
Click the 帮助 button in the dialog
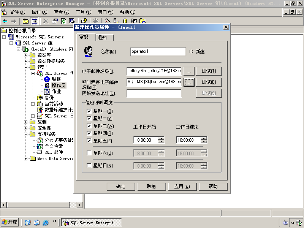click(213, 187)
